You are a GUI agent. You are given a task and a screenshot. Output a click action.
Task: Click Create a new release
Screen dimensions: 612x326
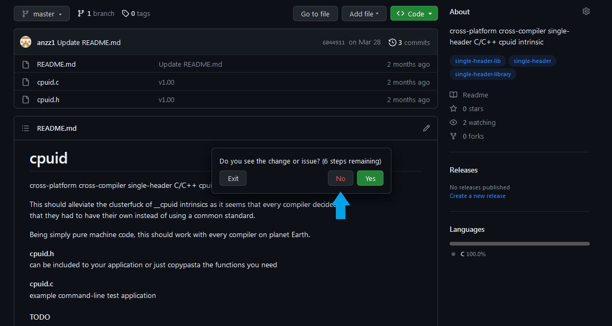coord(477,196)
